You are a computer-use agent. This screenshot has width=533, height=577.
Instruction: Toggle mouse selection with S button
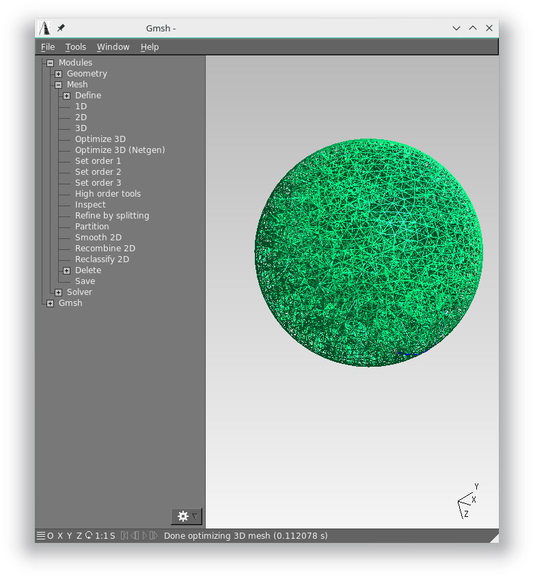click(112, 535)
